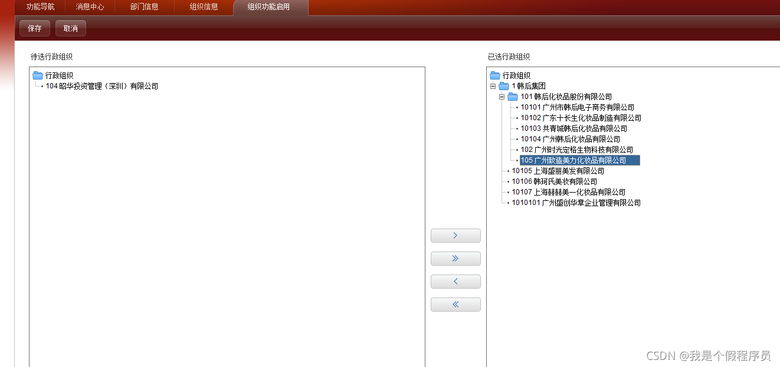Select 行政组织 root text in right tree
The width and height of the screenshot is (780, 367).
pos(517,75)
